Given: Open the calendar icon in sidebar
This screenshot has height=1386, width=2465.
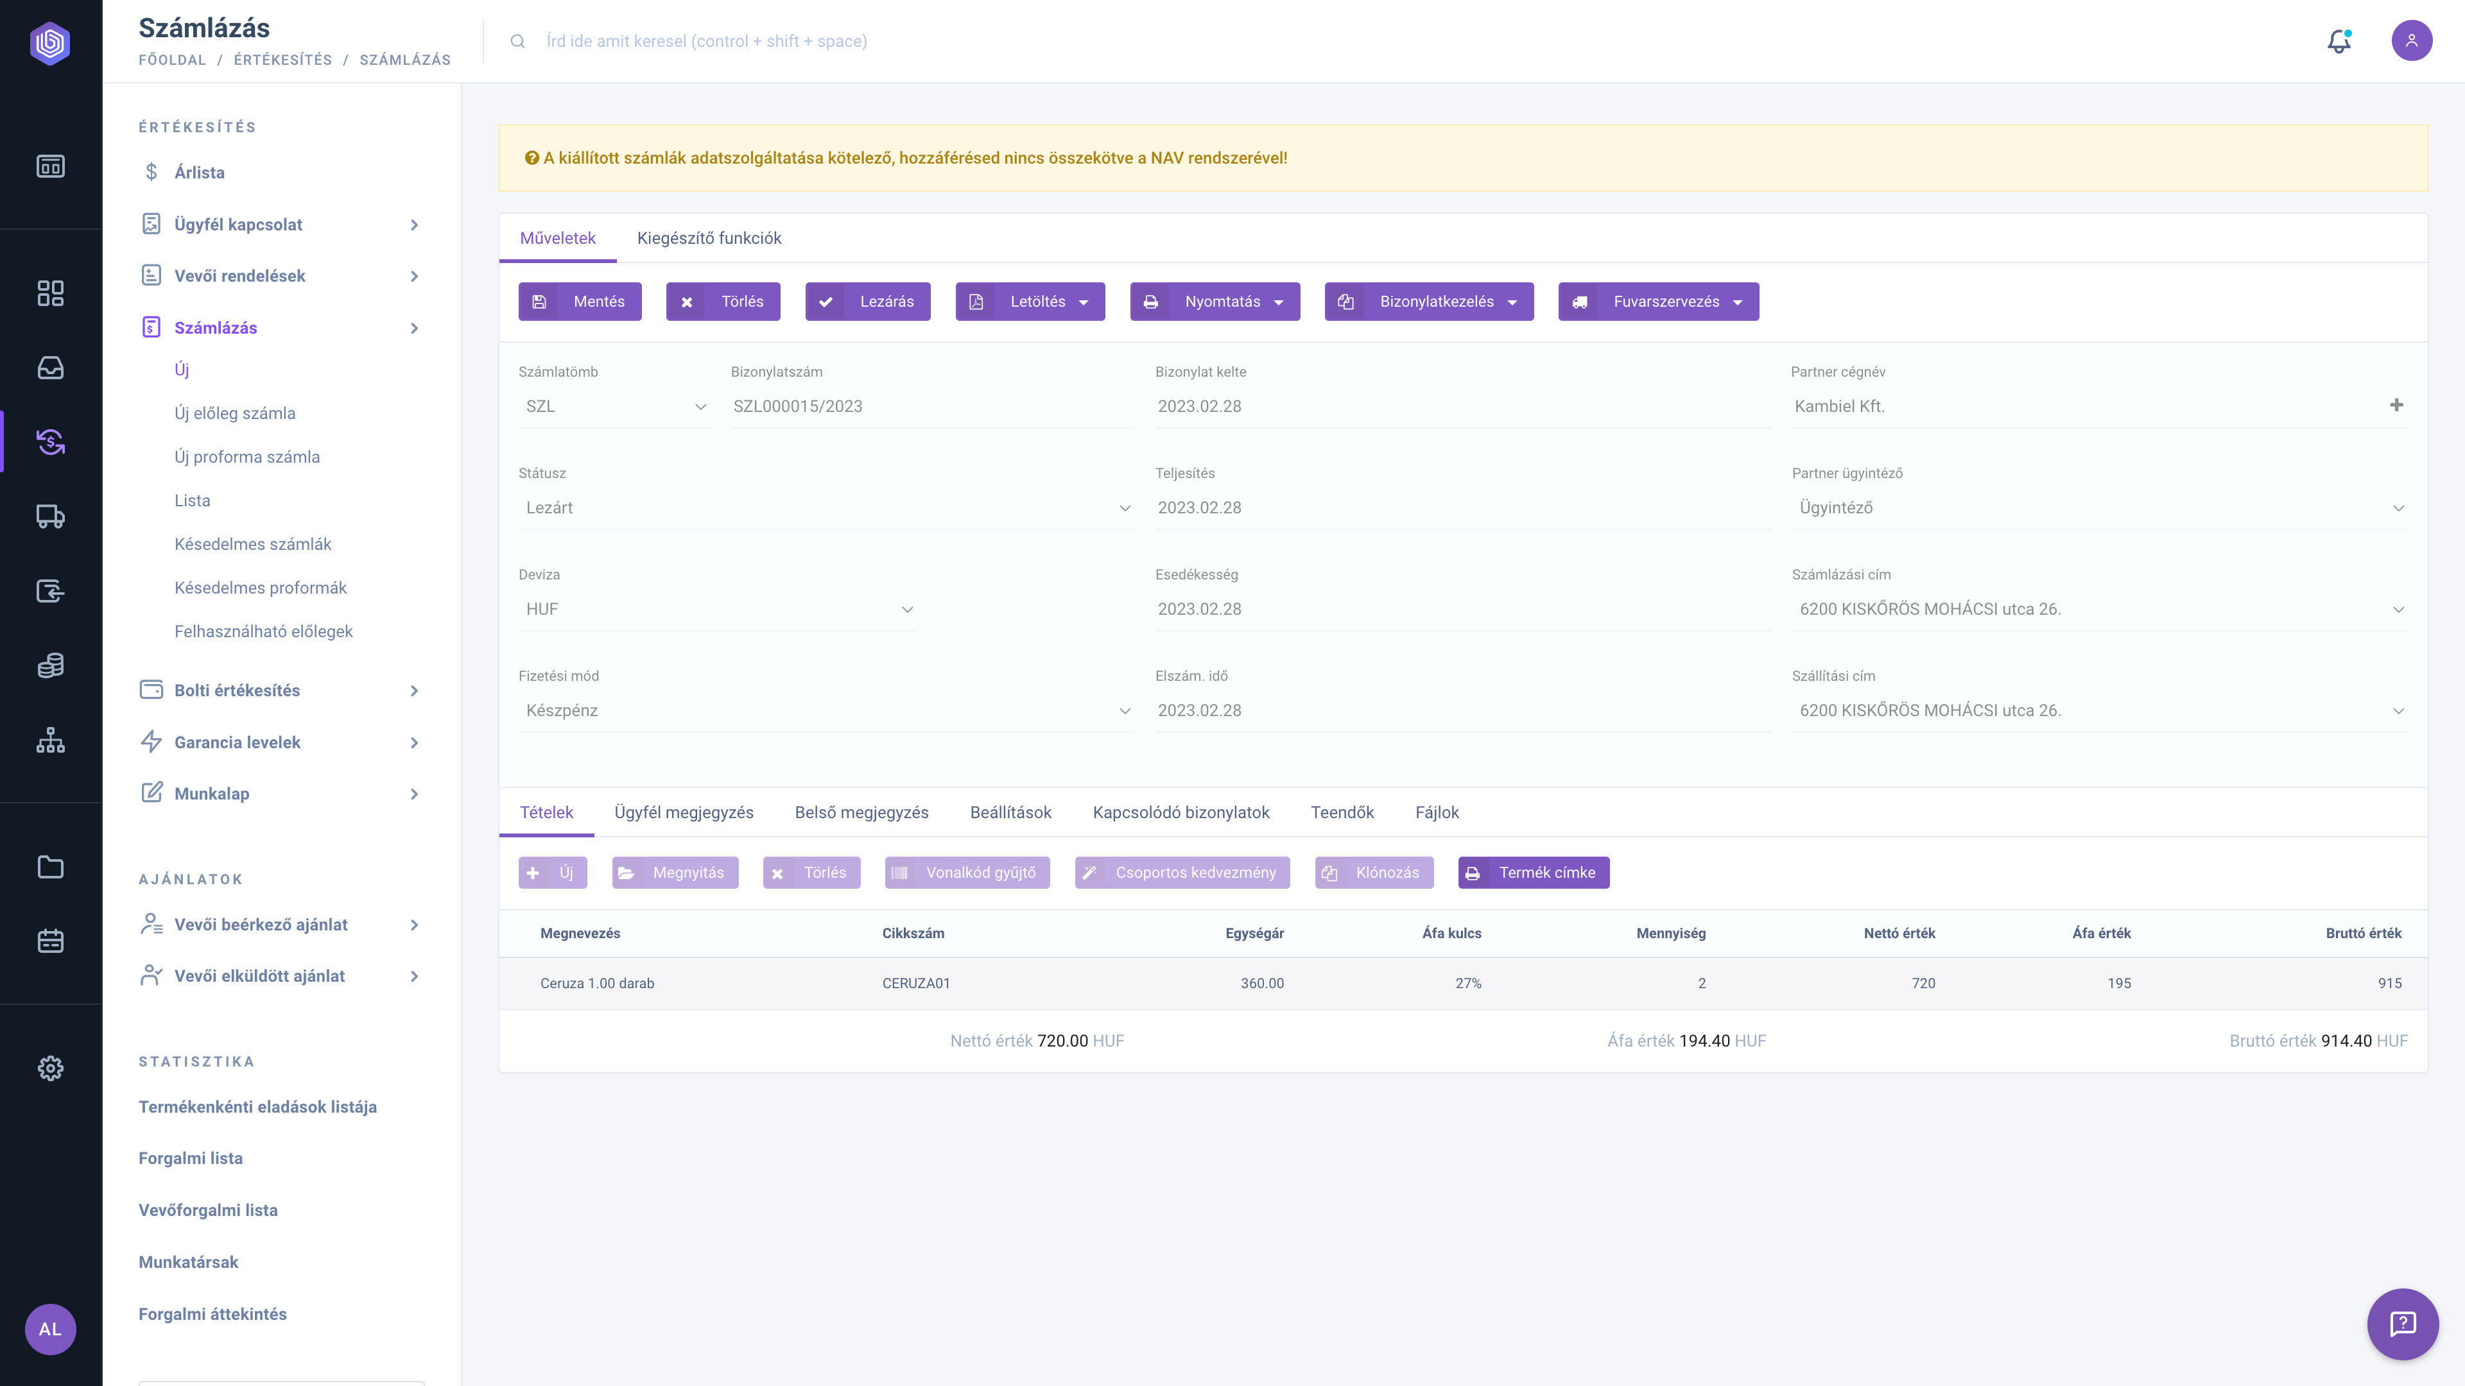Looking at the screenshot, I should [x=51, y=941].
